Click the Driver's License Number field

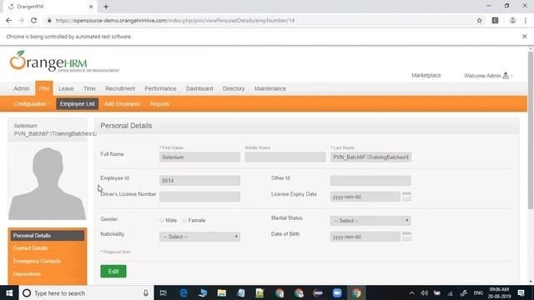tap(199, 197)
